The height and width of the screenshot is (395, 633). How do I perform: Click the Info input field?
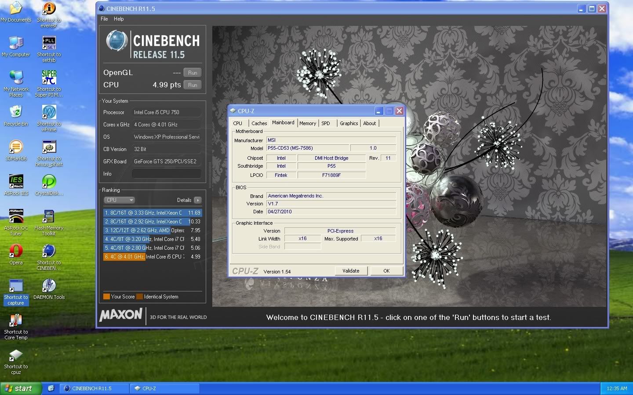pos(167,174)
